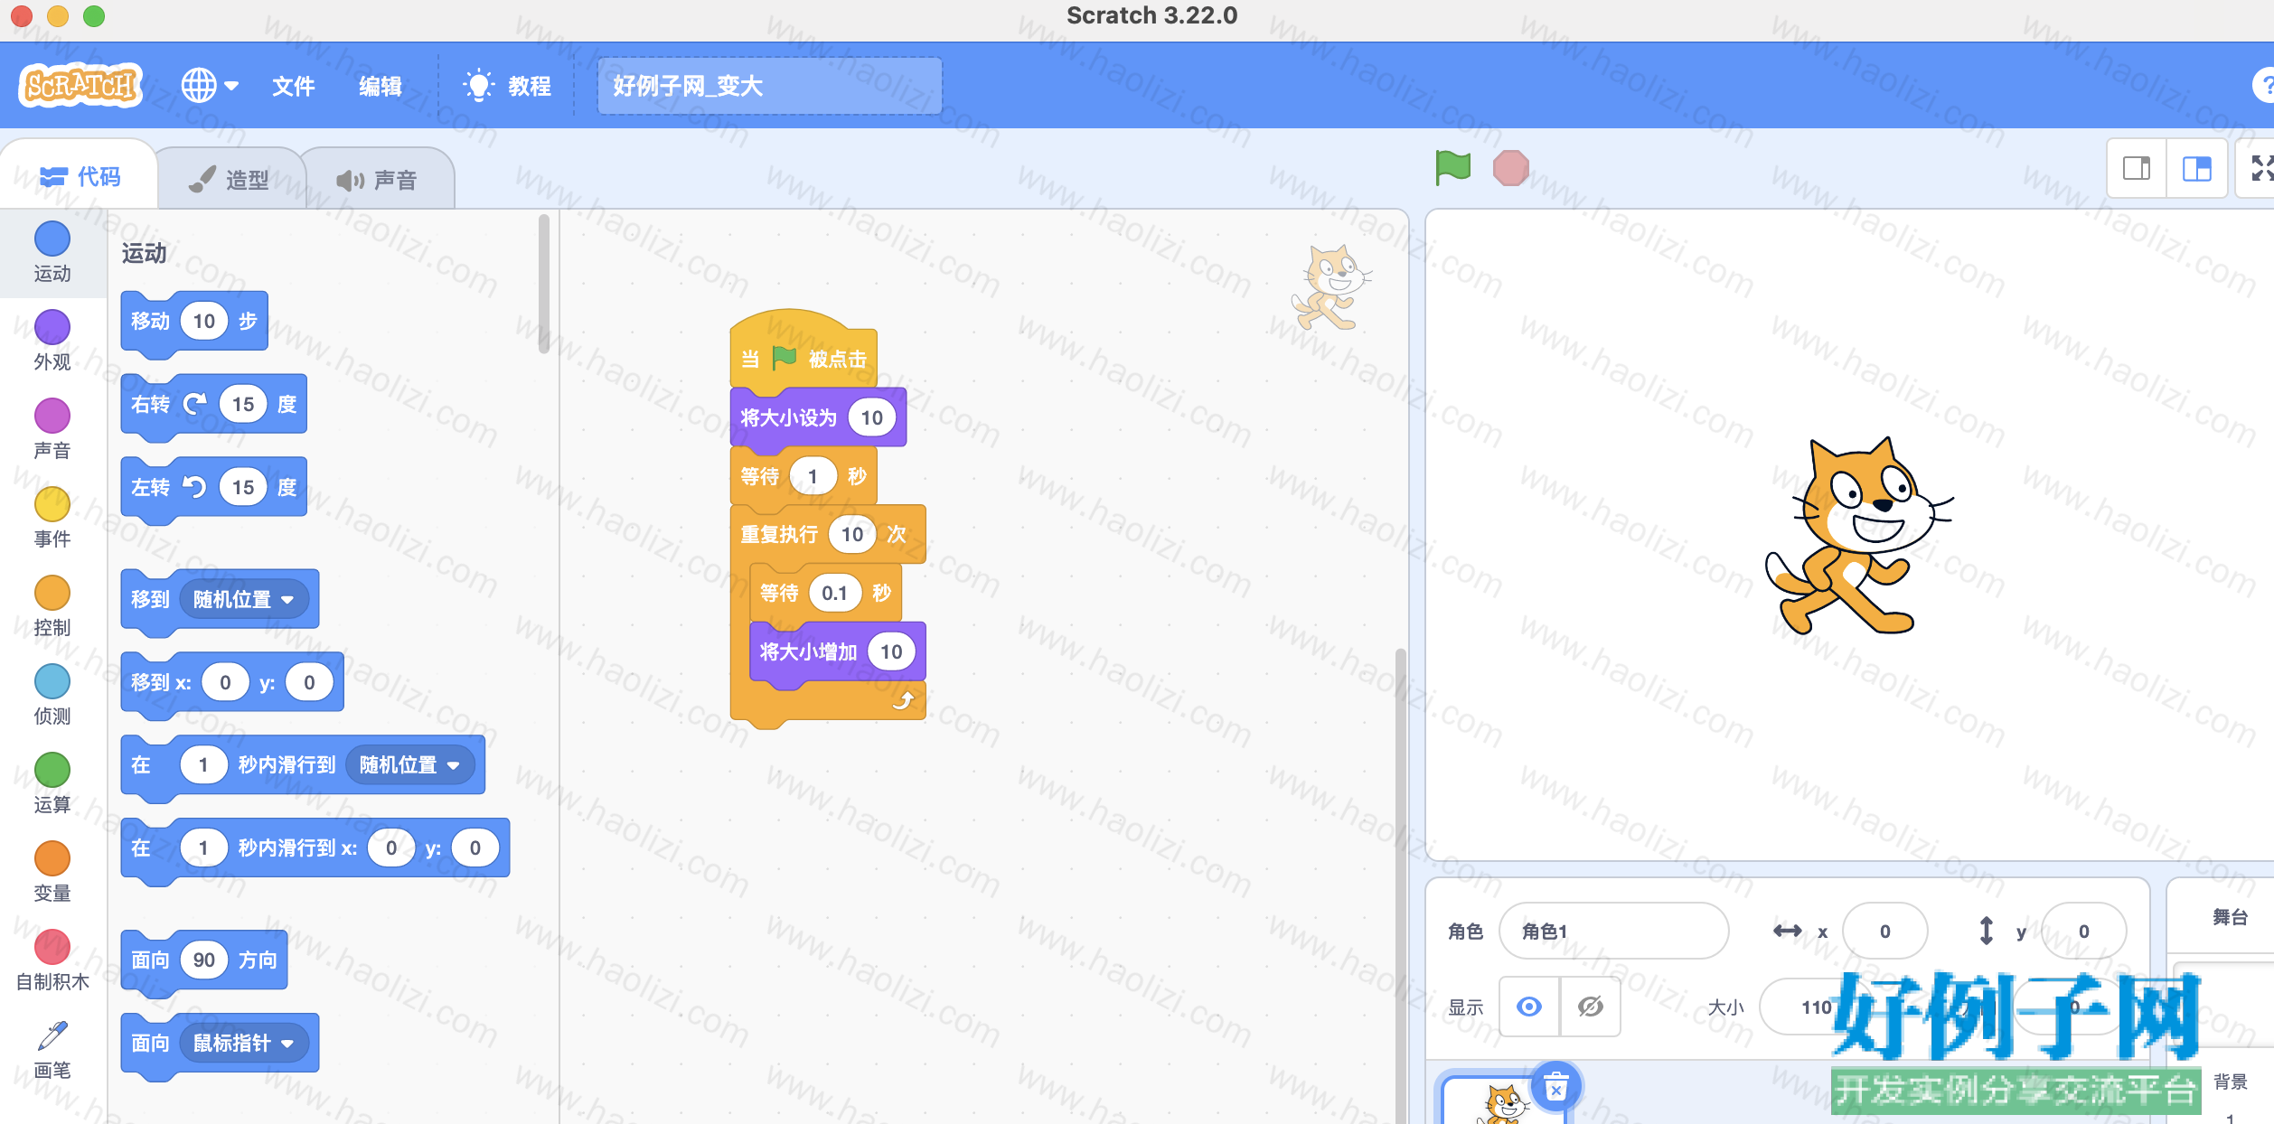Click the vertical y arrows icon

1987,931
